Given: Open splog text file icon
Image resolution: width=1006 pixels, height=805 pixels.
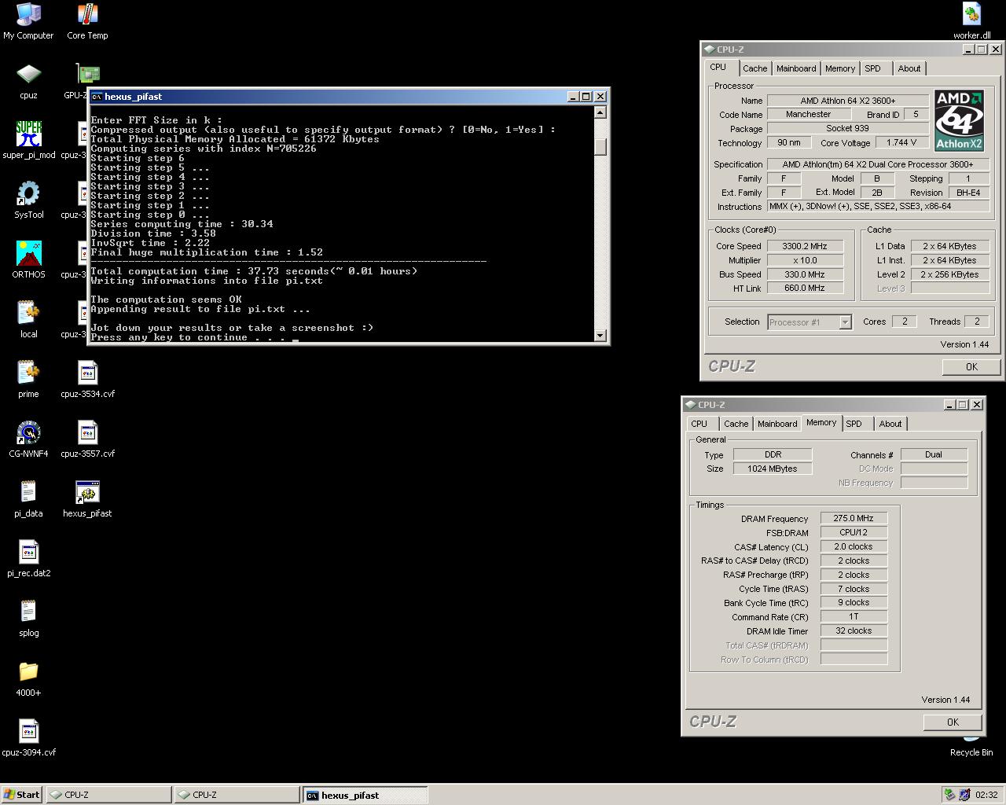Looking at the screenshot, I should (28, 618).
